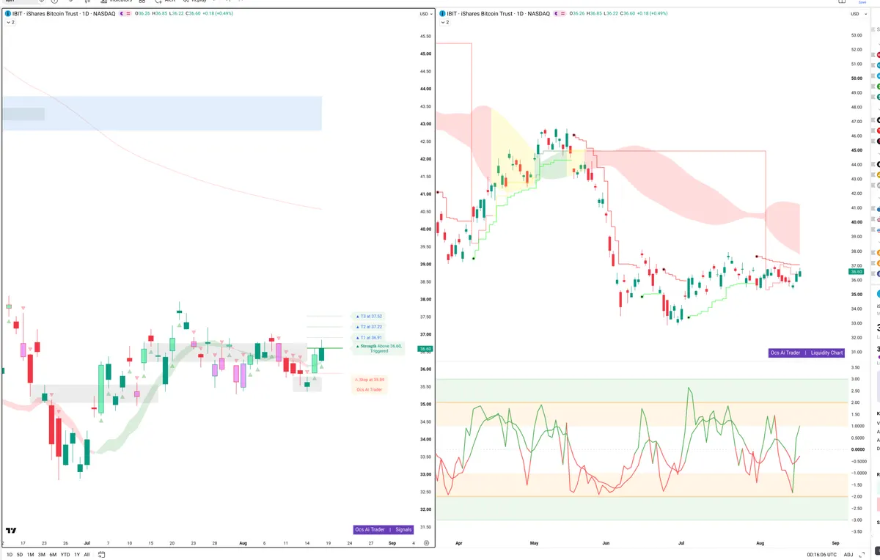Select the 6M time range
This screenshot has height=560, width=880.
[x=53, y=555]
